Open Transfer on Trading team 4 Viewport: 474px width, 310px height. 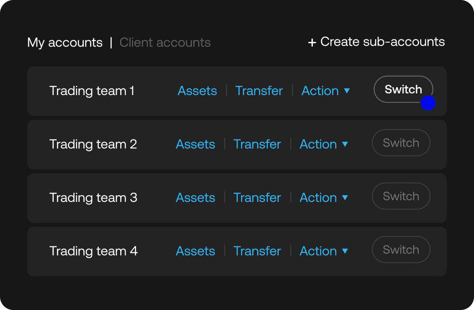point(257,251)
